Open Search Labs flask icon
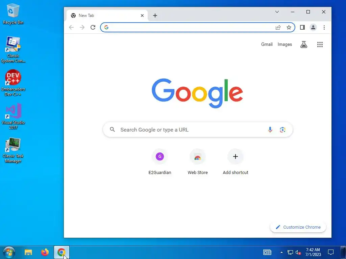This screenshot has width=346, height=259. [x=304, y=45]
